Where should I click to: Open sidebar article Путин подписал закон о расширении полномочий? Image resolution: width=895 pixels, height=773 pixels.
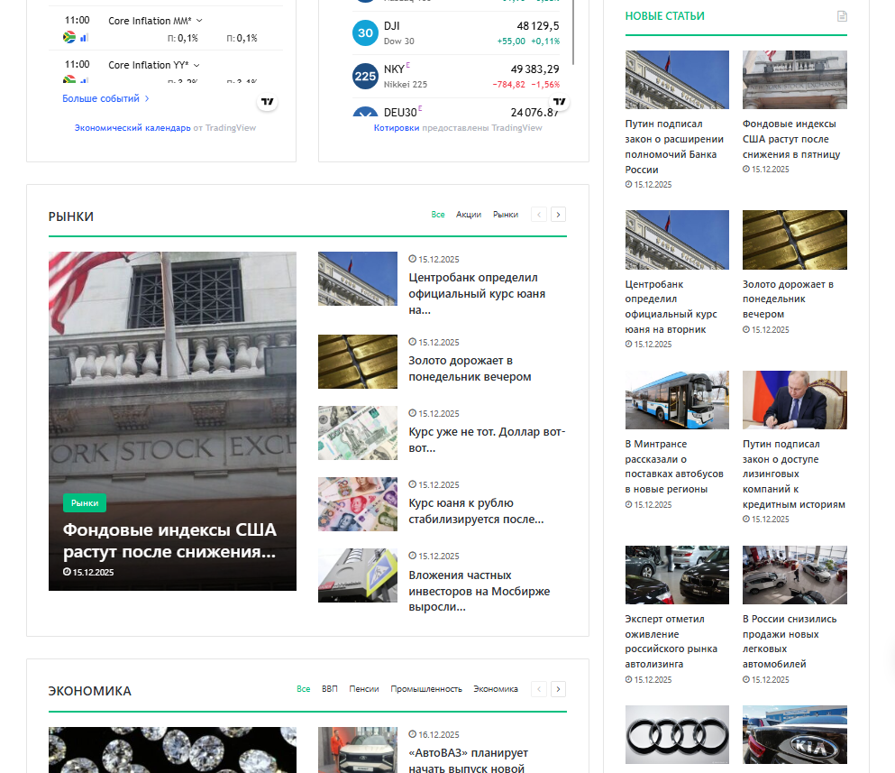click(674, 147)
